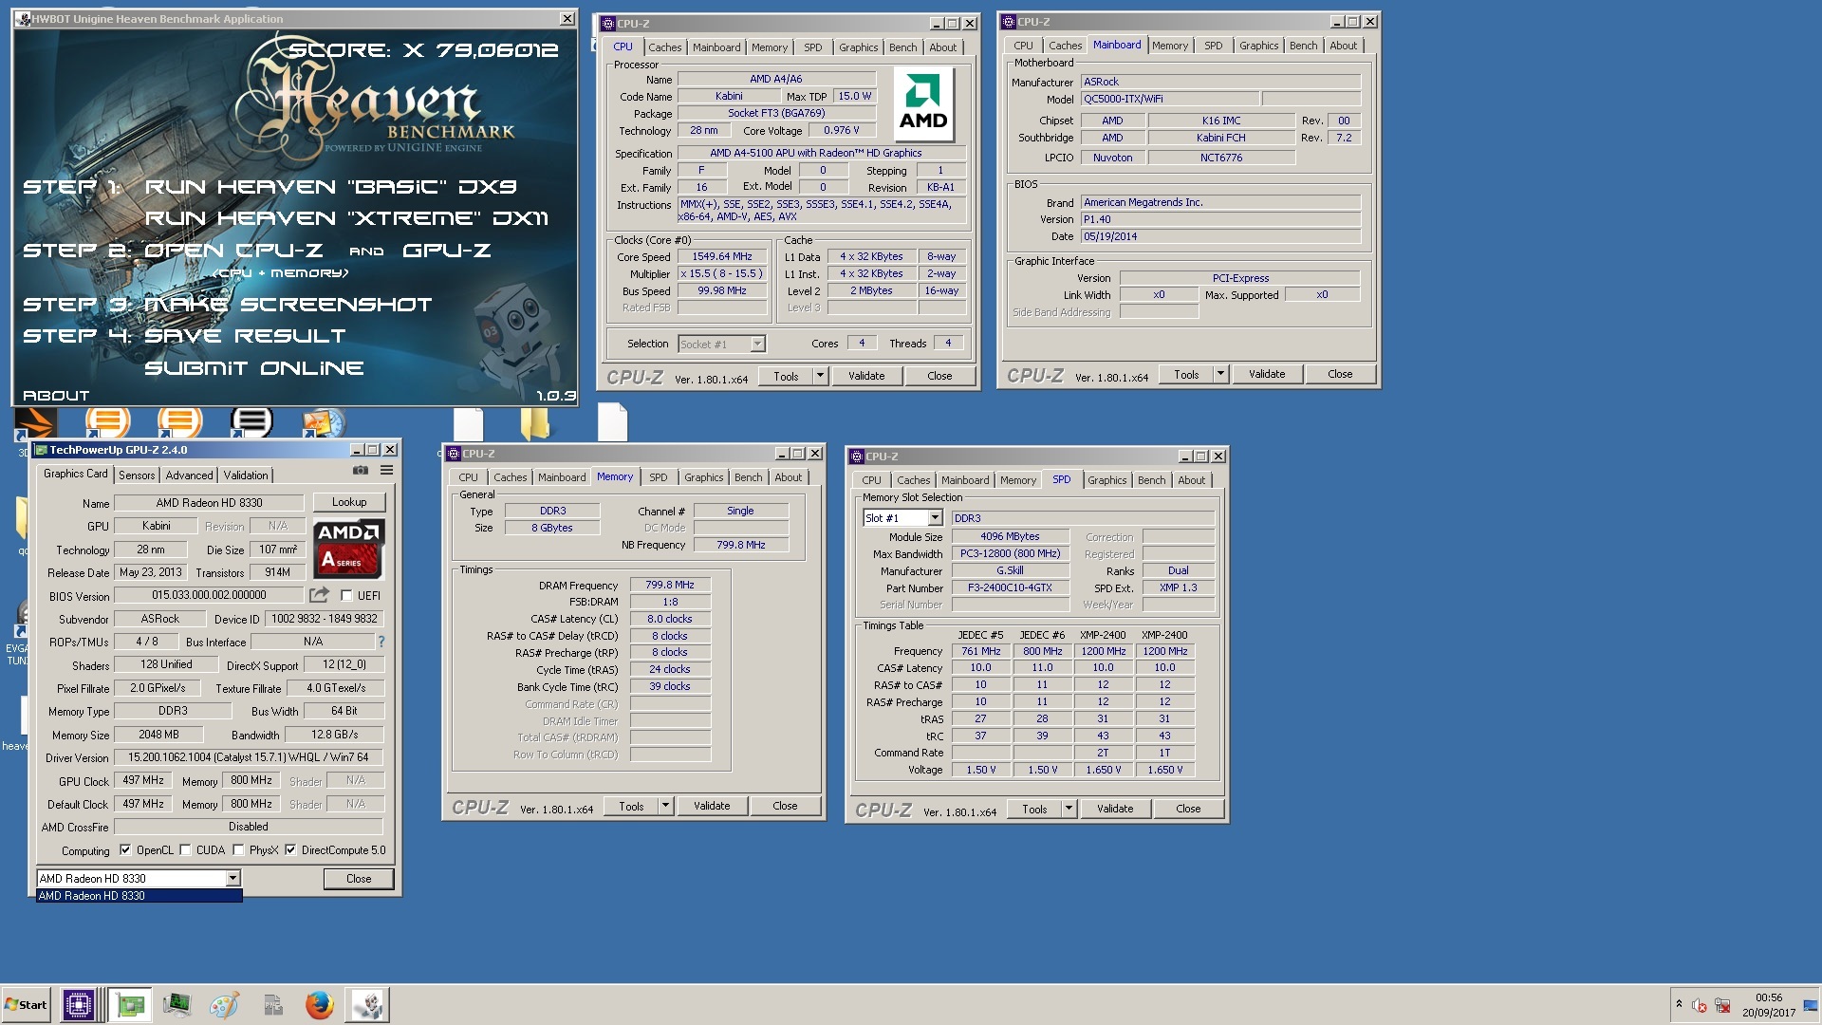Click SUBMIT ONLINE in Heaven window
This screenshot has height=1025, width=1822.
[254, 368]
